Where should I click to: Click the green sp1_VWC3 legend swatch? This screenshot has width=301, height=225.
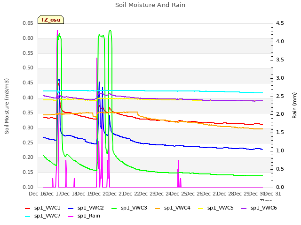pos(114,208)
